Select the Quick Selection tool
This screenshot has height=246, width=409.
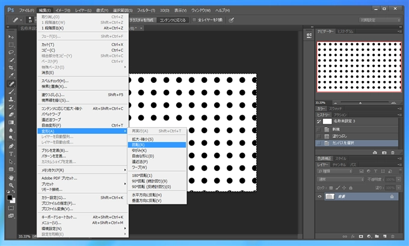coord(11,60)
